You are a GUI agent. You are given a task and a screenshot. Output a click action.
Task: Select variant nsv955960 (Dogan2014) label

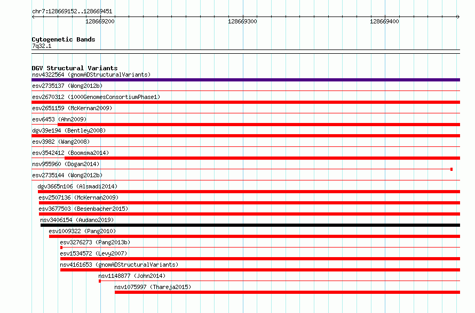66,164
